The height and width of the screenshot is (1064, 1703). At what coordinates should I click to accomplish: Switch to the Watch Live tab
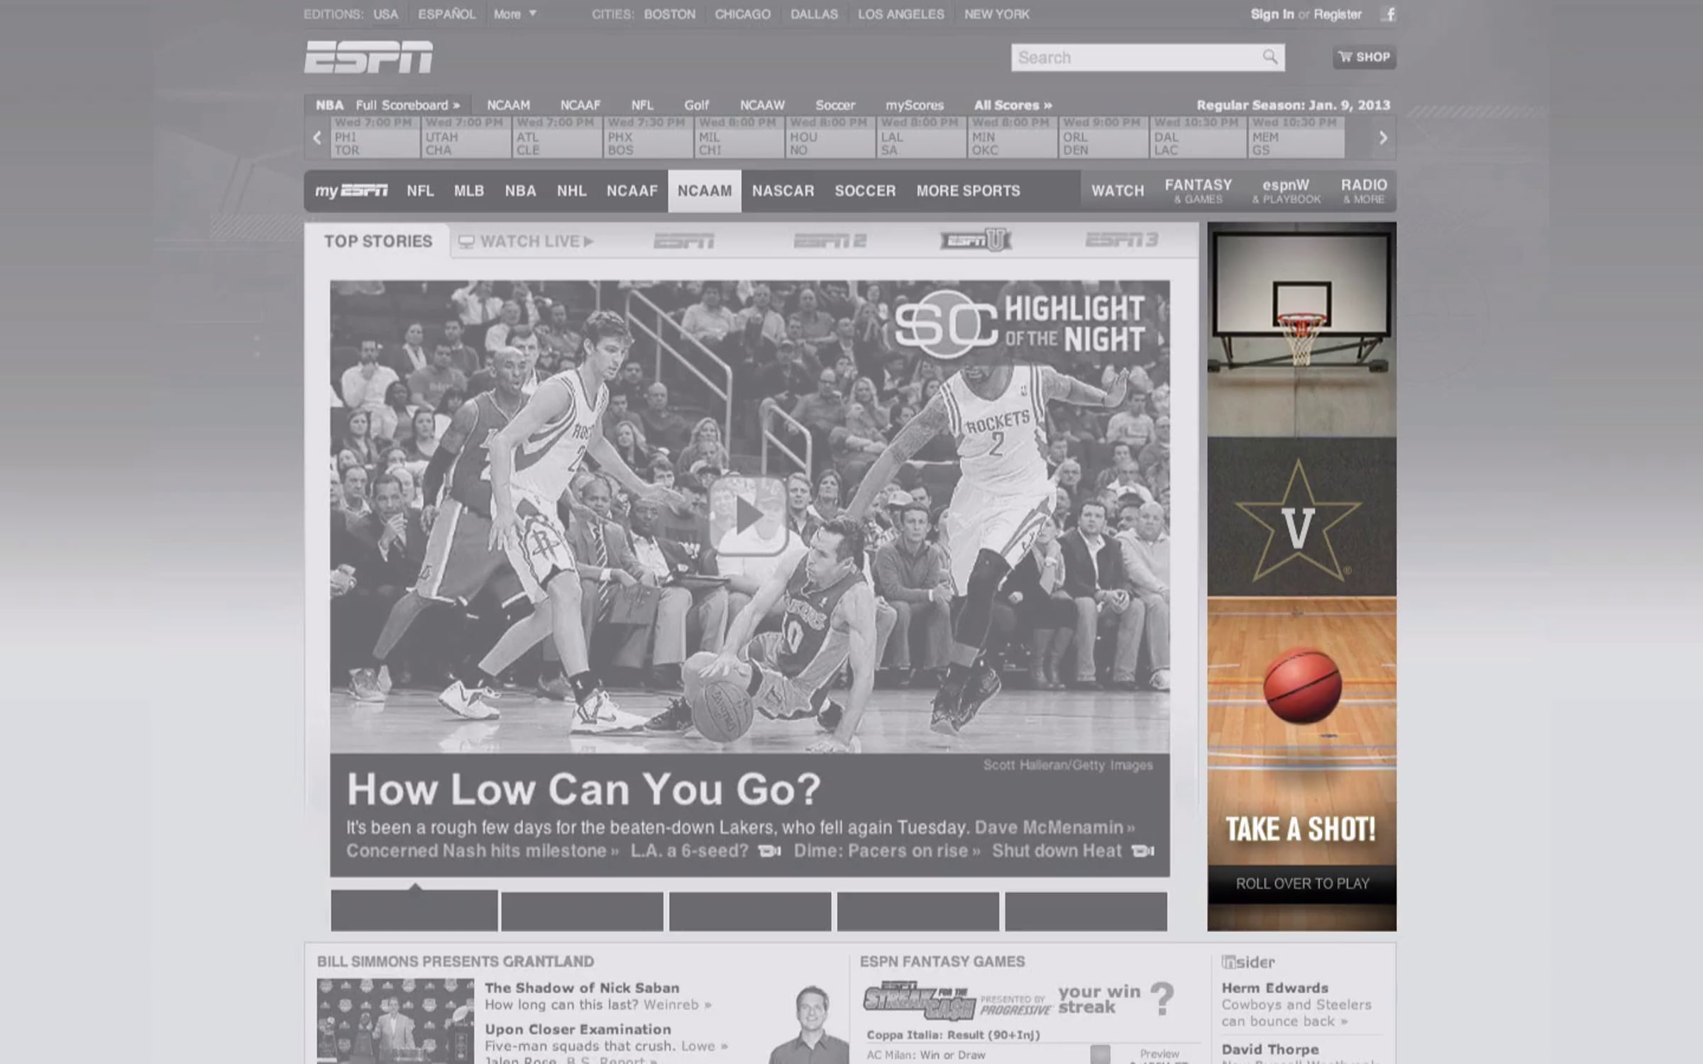527,241
